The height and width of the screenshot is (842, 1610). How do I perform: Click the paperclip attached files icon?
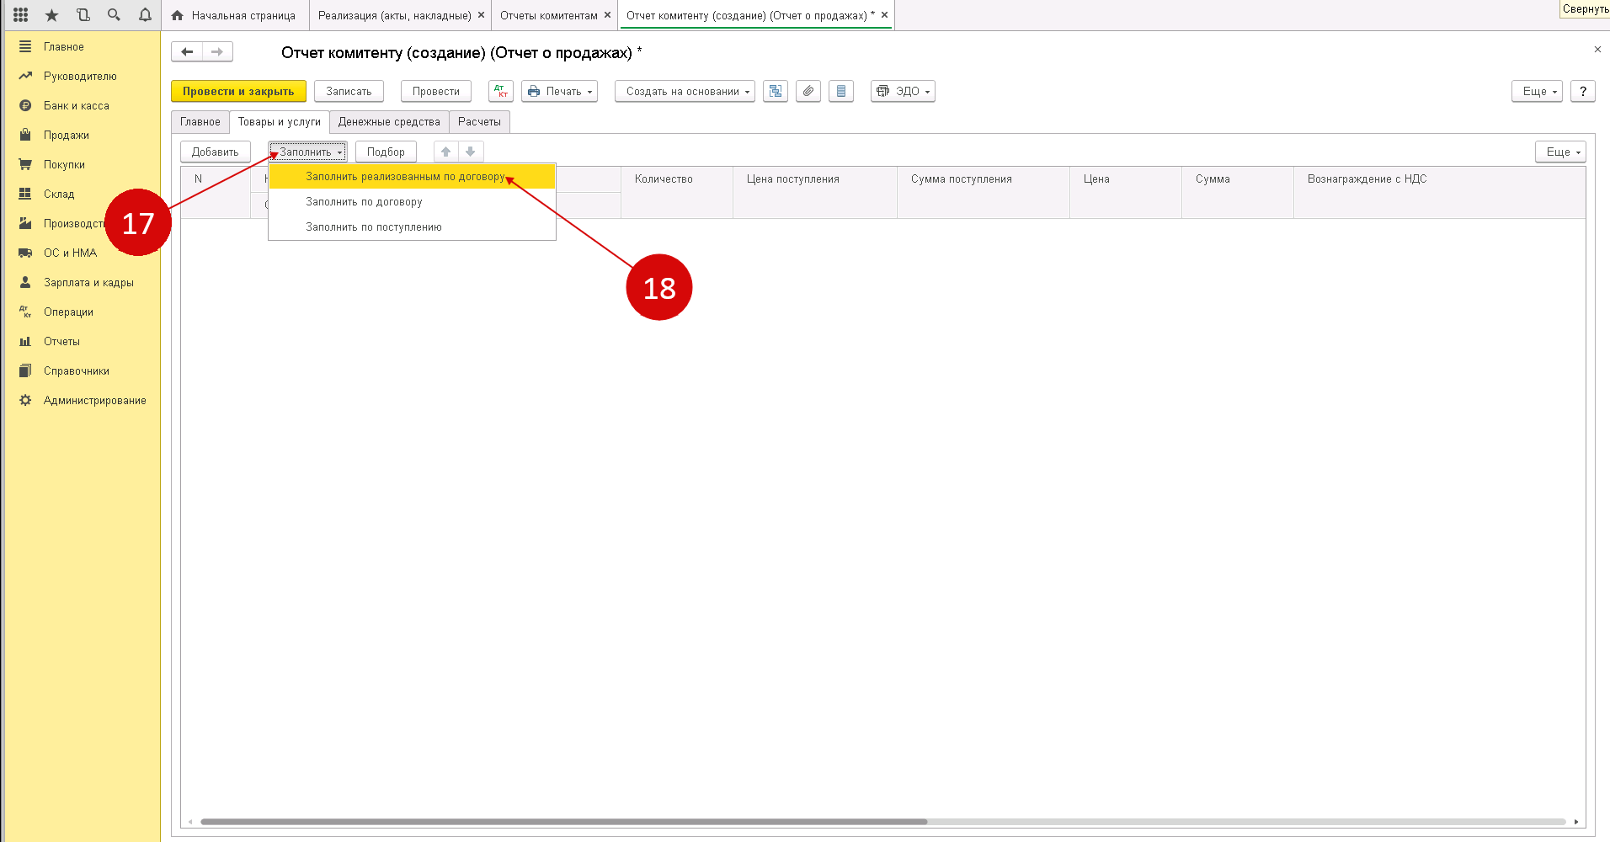click(x=808, y=91)
